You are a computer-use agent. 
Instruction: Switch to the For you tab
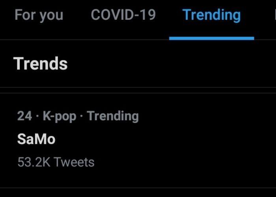tap(39, 15)
